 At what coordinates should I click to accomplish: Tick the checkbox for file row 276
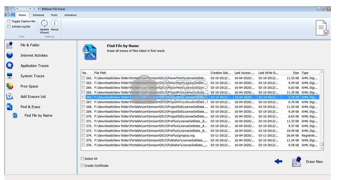pos(83,145)
